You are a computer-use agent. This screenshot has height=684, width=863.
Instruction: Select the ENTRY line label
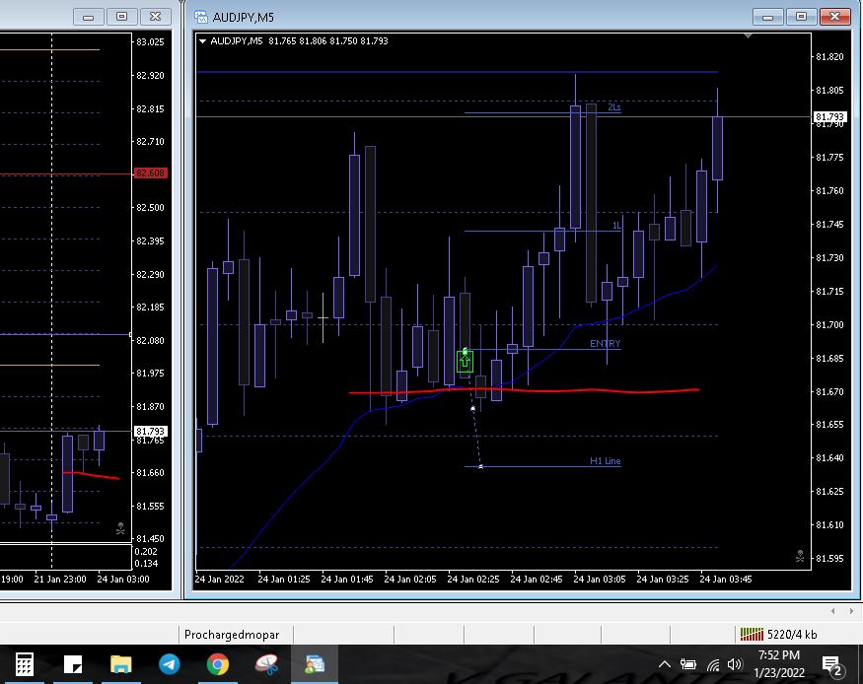point(605,344)
